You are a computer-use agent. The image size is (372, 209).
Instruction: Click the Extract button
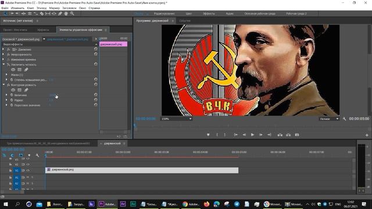click(288, 135)
